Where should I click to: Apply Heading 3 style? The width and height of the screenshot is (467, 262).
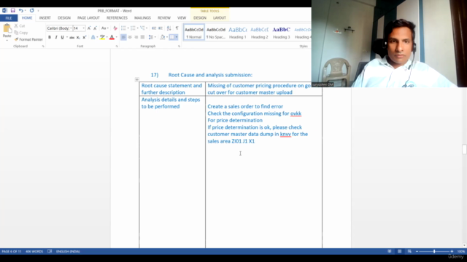(x=281, y=32)
